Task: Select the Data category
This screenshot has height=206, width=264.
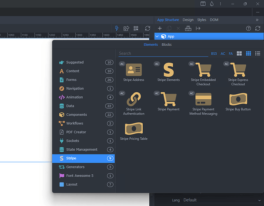Action: point(83,106)
